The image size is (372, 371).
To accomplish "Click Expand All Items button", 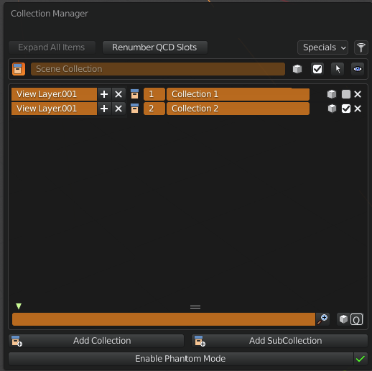I will tap(52, 47).
